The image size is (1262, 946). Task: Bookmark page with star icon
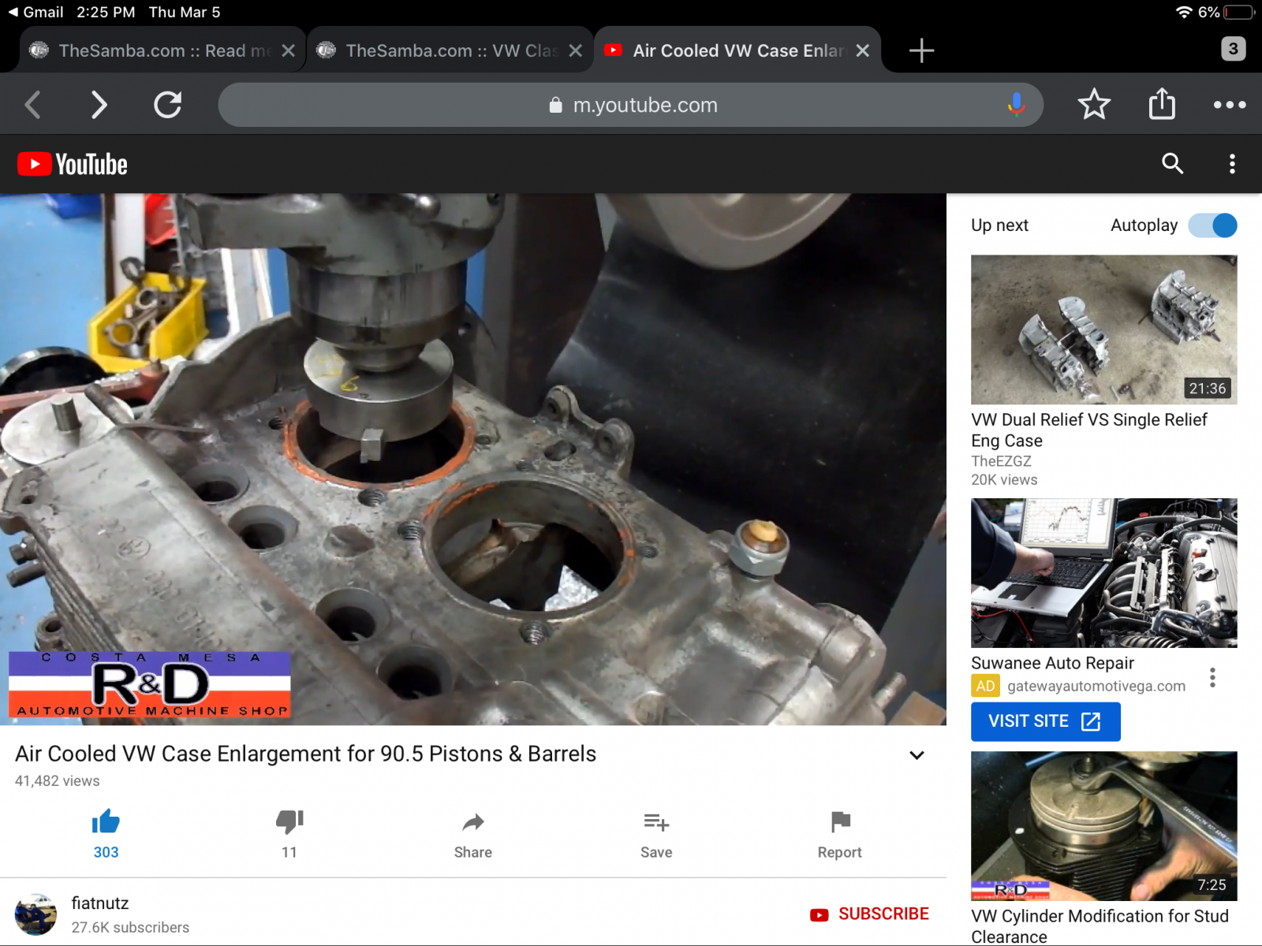click(1094, 105)
